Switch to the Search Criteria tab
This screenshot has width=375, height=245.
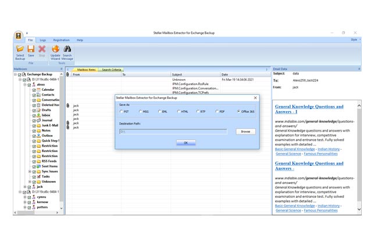(x=112, y=70)
